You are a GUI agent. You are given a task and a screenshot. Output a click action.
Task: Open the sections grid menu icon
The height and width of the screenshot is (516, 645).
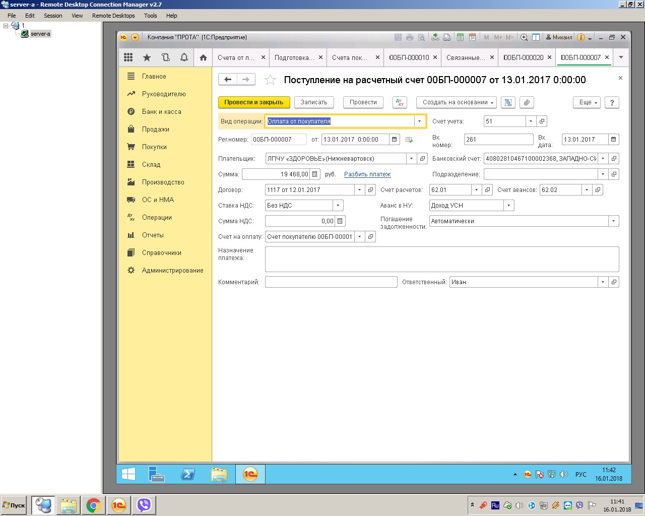pos(128,57)
